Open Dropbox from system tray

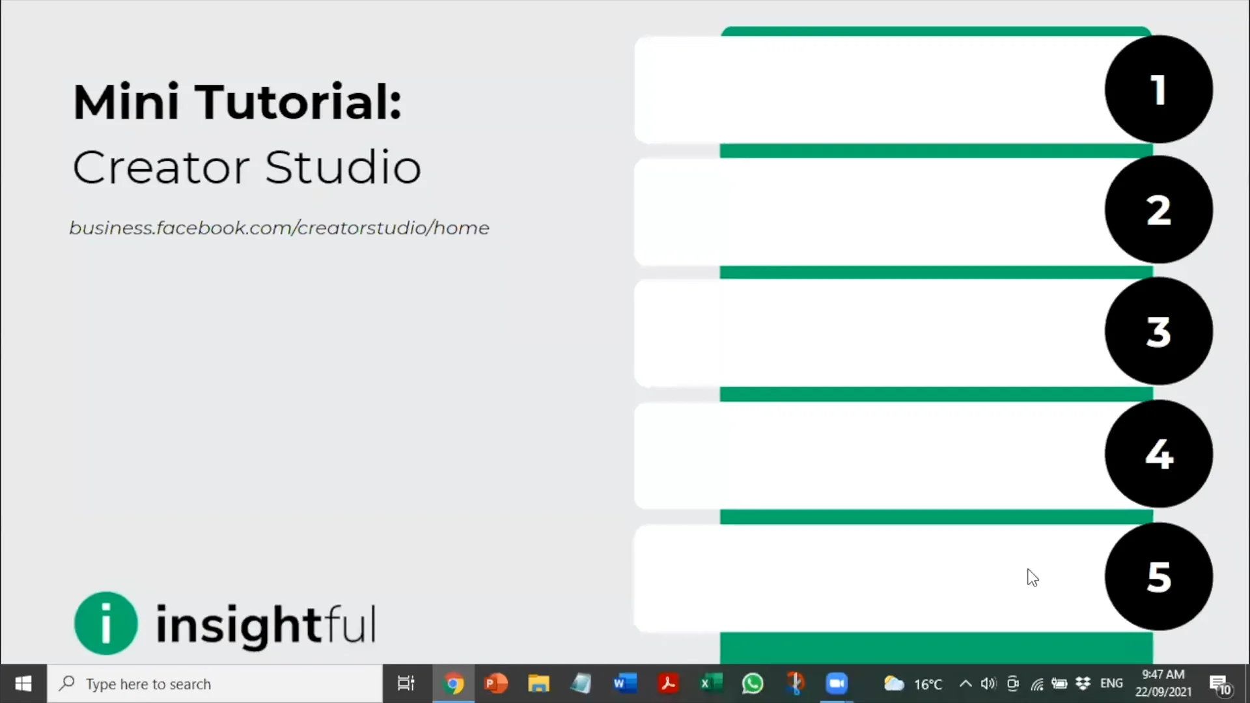1083,683
